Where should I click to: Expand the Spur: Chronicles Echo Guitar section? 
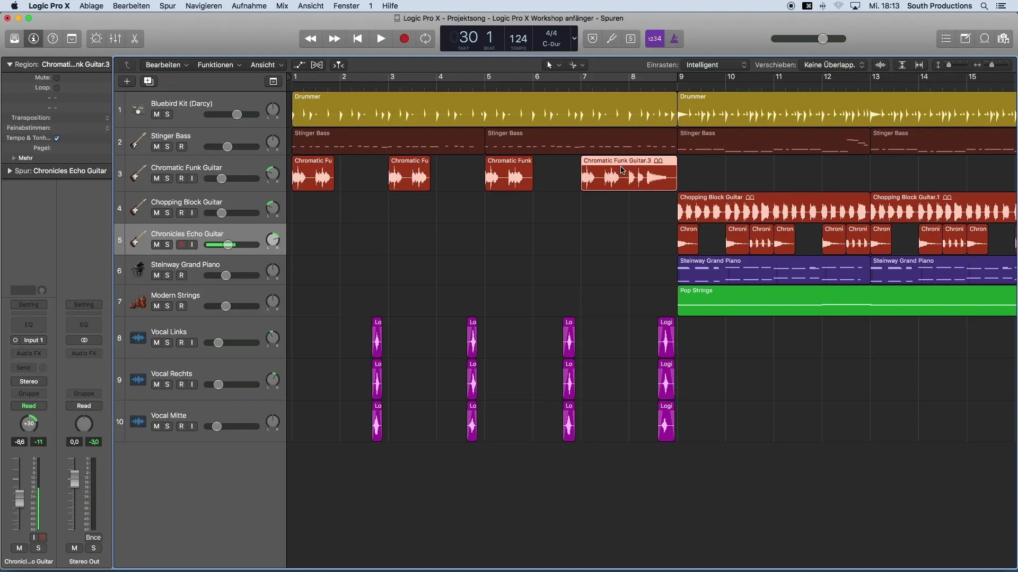point(10,171)
